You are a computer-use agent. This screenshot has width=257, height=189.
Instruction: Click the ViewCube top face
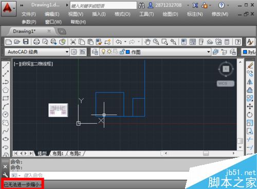pyautogui.click(x=226, y=69)
